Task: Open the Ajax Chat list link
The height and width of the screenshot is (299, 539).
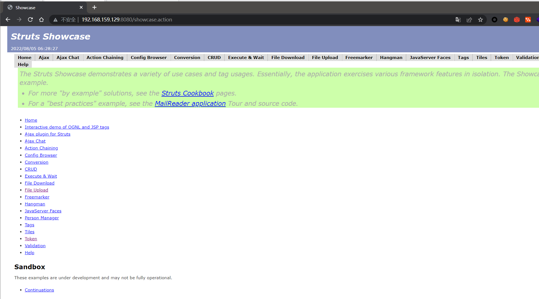Action: point(35,141)
